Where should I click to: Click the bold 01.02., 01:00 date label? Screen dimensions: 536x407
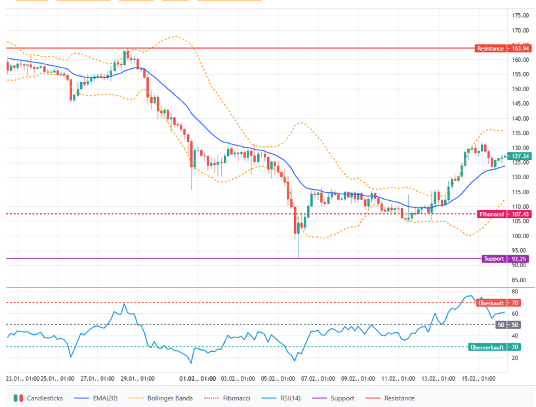[197, 379]
